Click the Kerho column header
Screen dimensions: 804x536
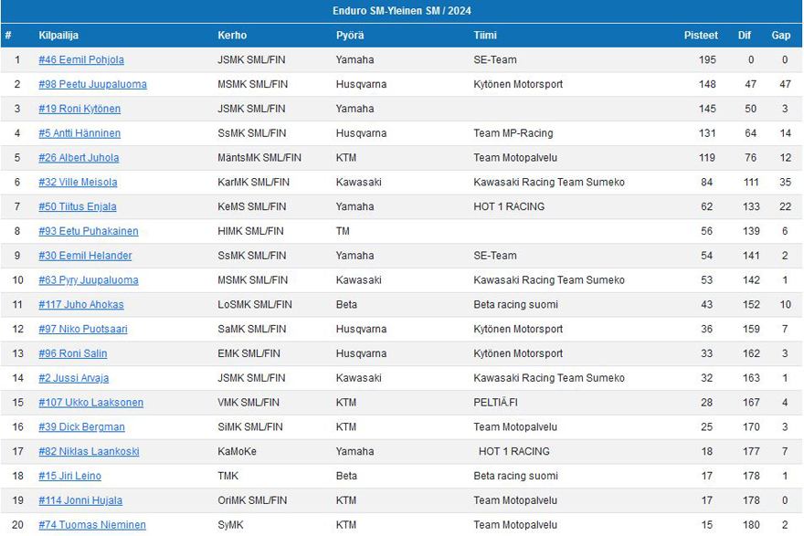pyautogui.click(x=232, y=36)
